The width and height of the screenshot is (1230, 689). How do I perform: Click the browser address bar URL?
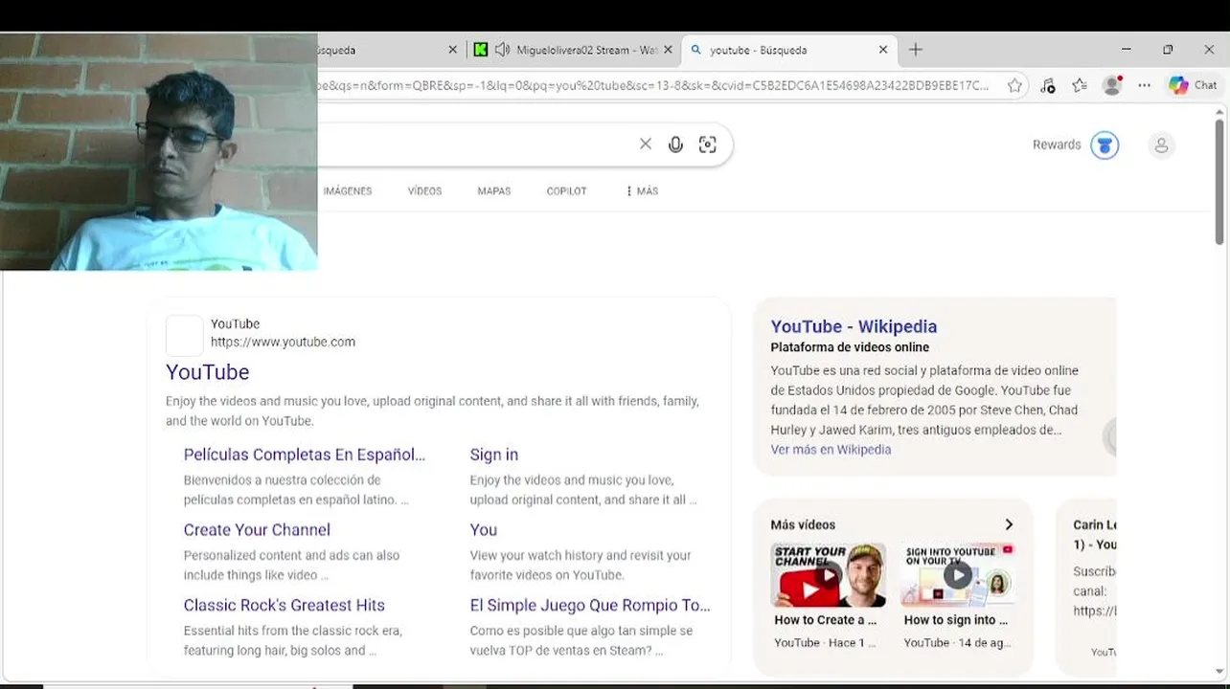[653, 85]
